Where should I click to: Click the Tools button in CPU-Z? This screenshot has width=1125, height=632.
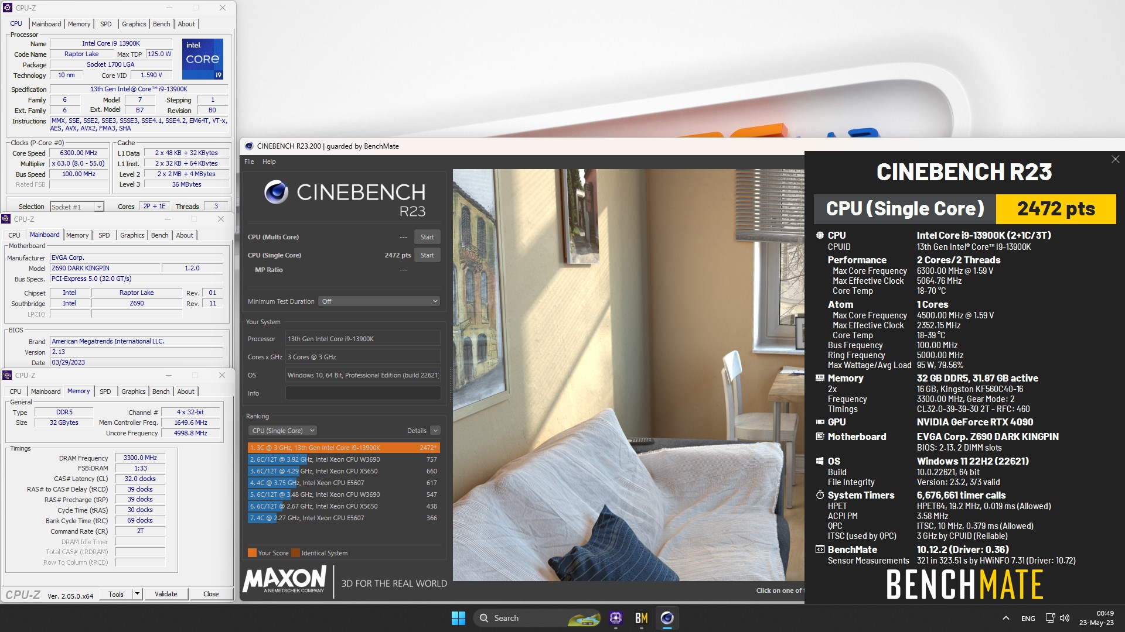point(116,594)
